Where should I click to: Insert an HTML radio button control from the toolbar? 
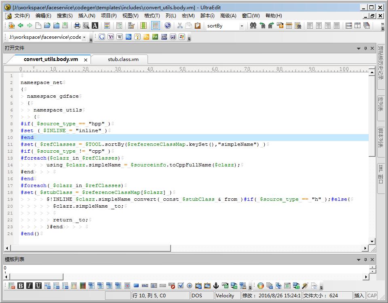pyautogui.click(x=190, y=286)
